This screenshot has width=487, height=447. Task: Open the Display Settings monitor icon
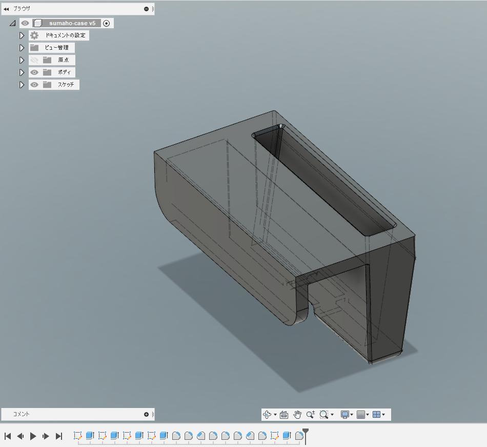345,414
